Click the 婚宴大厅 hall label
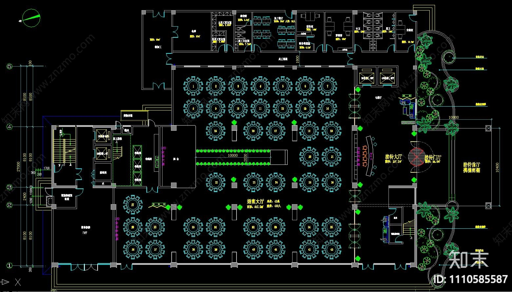The height and width of the screenshot is (292, 512). (255, 201)
